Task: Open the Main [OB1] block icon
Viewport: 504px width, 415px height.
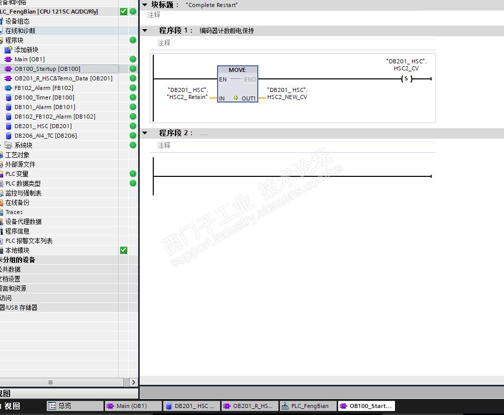Action: click(9, 59)
